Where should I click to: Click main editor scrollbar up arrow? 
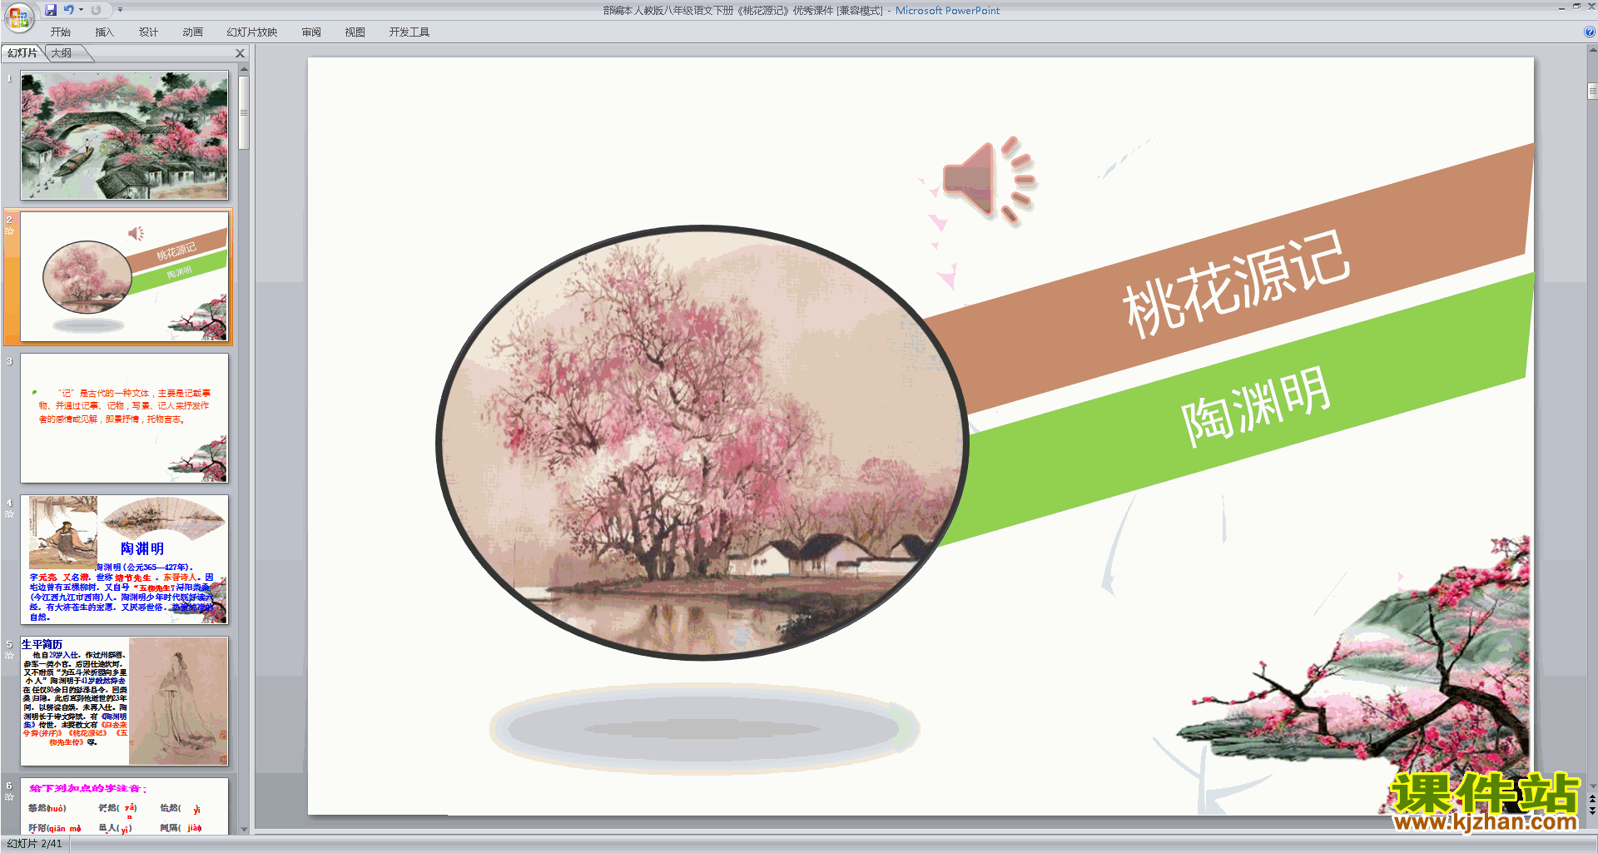tap(1592, 52)
